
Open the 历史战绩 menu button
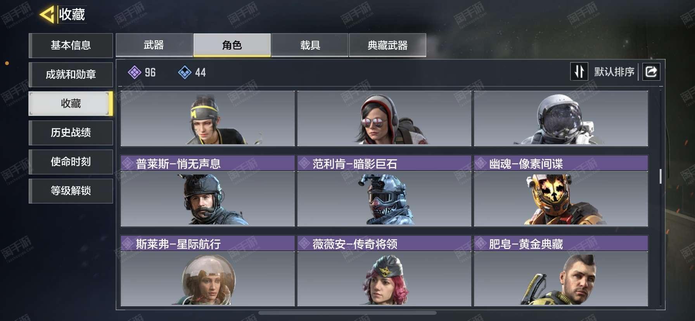point(71,133)
